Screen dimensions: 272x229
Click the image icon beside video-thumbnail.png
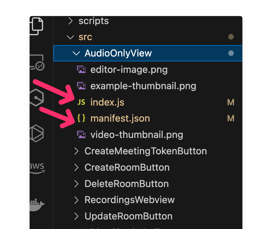[81, 135]
